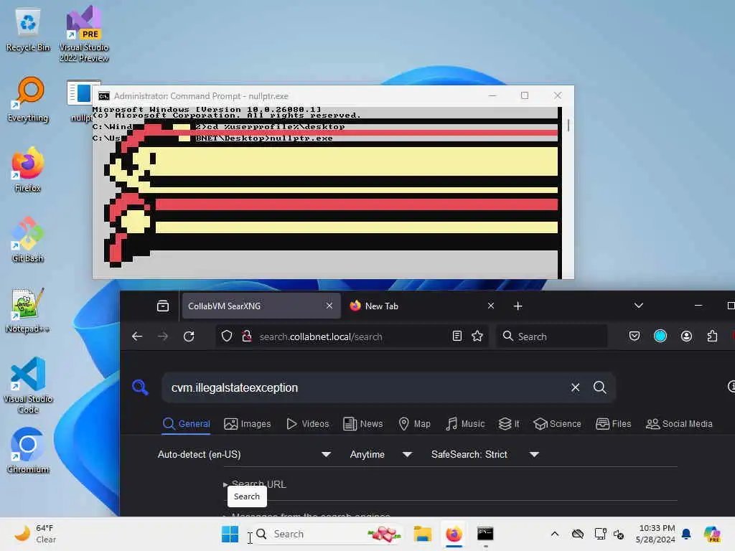Screen dimensions: 735x551
Task: Open taskbar clock showing 10:33 PM
Action: click(656, 534)
